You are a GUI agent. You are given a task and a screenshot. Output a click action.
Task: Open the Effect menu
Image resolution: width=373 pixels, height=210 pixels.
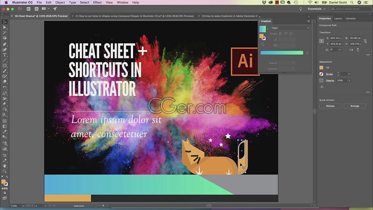coord(97,3)
